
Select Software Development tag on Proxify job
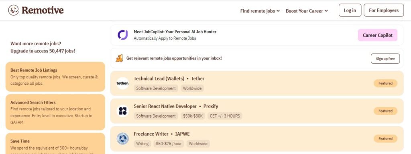point(156,116)
